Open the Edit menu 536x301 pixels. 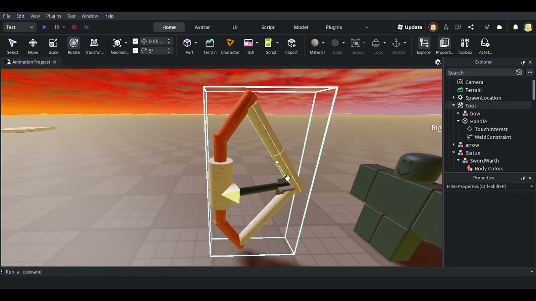20,16
